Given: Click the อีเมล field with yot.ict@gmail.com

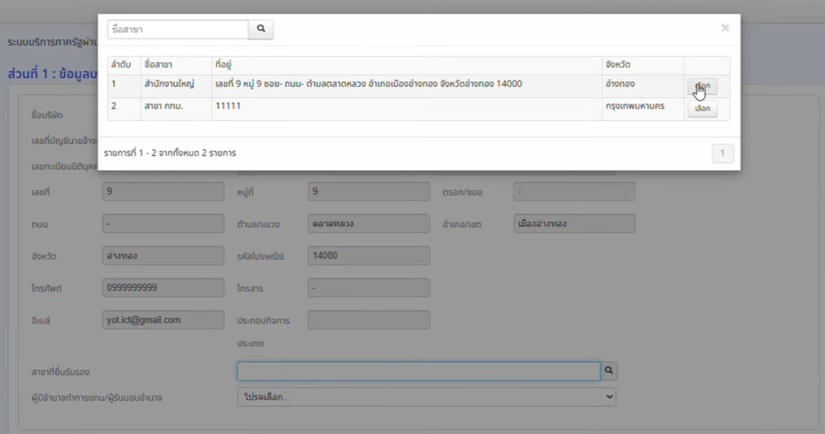Looking at the screenshot, I should pos(163,320).
